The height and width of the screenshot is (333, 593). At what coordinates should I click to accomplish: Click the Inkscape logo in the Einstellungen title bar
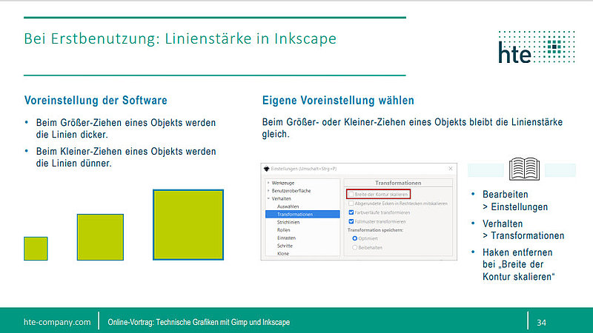(x=266, y=169)
